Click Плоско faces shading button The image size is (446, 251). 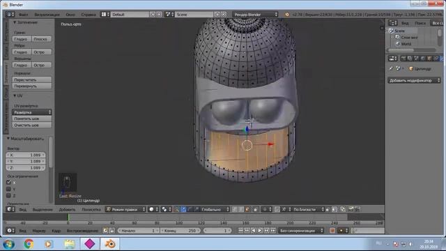42,39
